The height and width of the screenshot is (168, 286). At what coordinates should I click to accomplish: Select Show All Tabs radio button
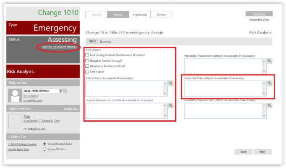coord(44,149)
